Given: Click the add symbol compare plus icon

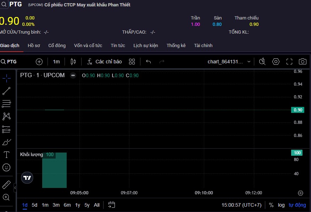Looking at the screenshot, I should point(39,62).
